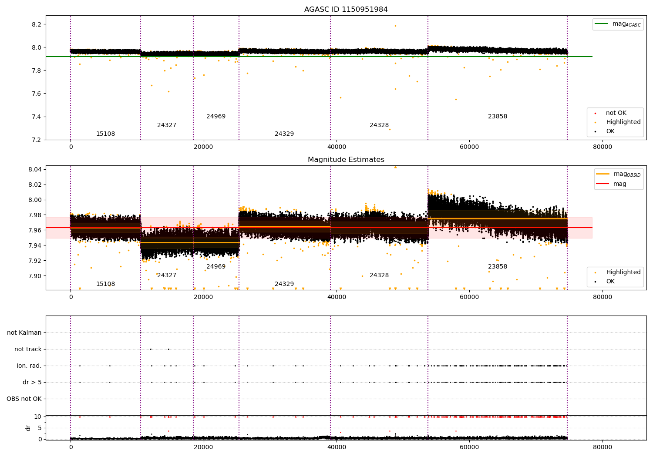Select the 'not OK' red legend entry
This screenshot has height=457, width=653.
point(611,113)
